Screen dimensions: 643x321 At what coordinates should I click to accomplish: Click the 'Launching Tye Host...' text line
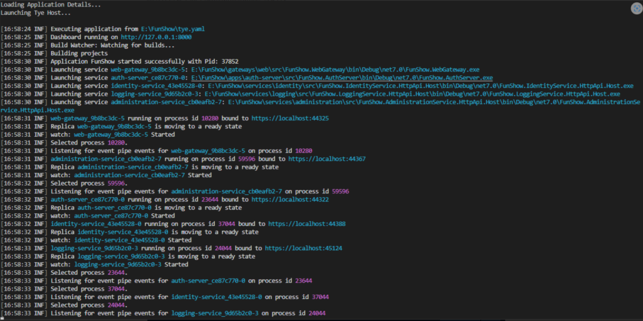35,12
